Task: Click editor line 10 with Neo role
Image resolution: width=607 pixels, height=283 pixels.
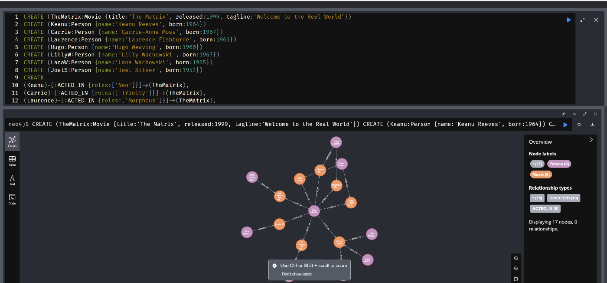Action: (x=106, y=85)
